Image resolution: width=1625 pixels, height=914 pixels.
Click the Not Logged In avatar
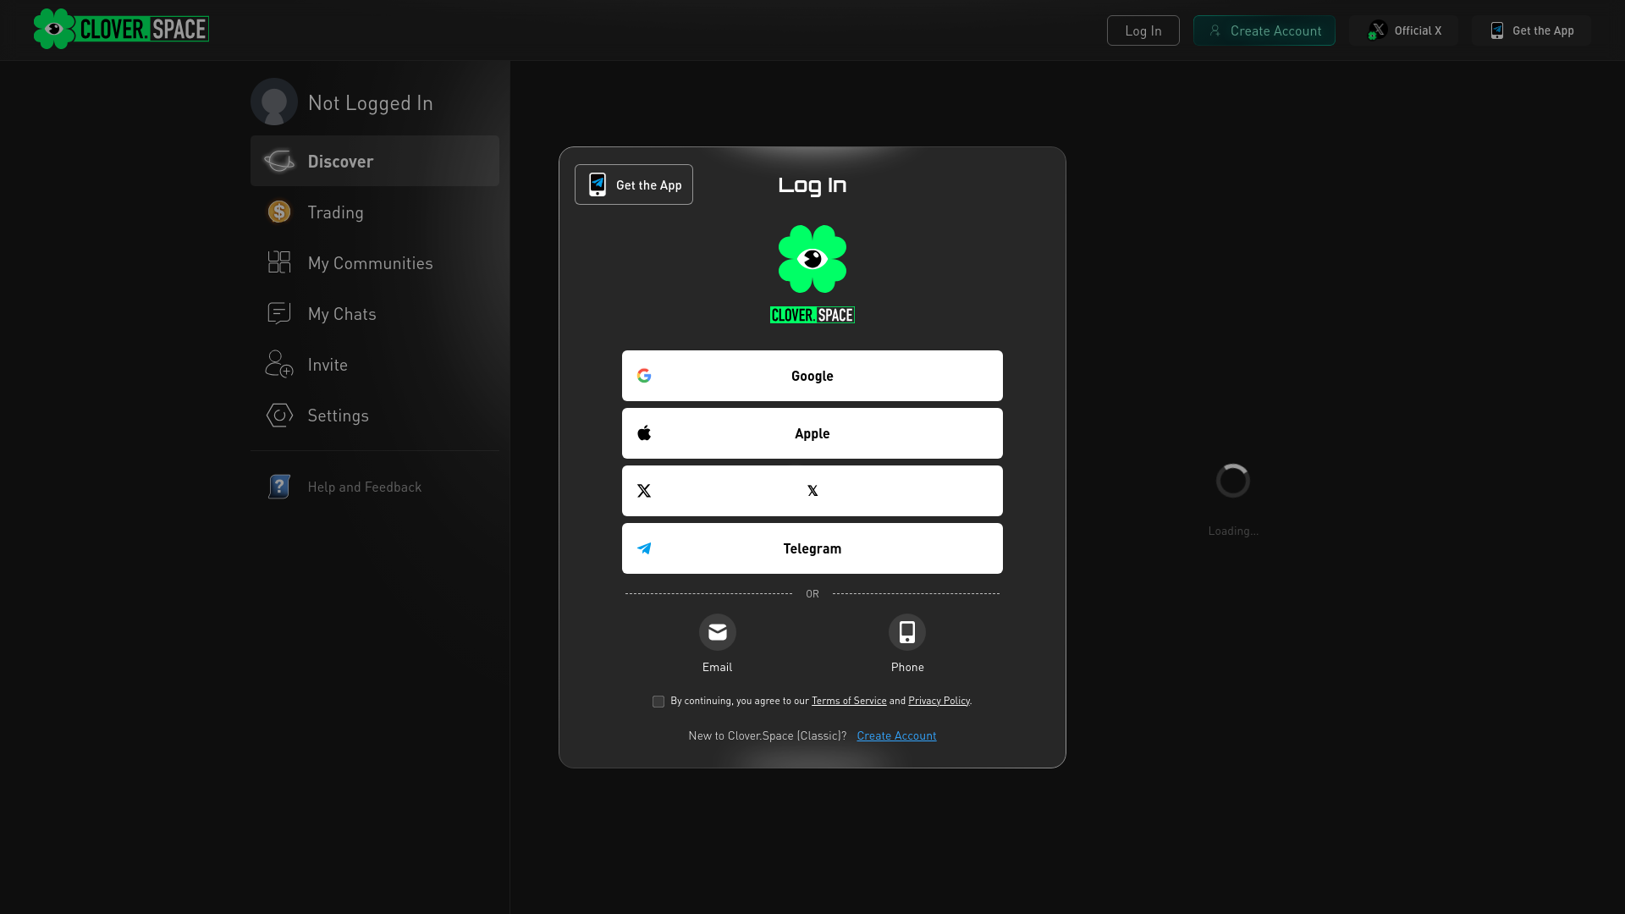[x=274, y=102]
